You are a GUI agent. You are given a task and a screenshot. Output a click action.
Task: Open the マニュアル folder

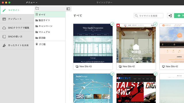[x=50, y=32]
